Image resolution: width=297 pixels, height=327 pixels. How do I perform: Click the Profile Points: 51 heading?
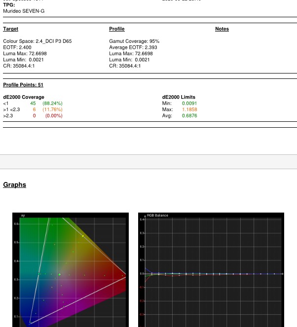pos(23,85)
